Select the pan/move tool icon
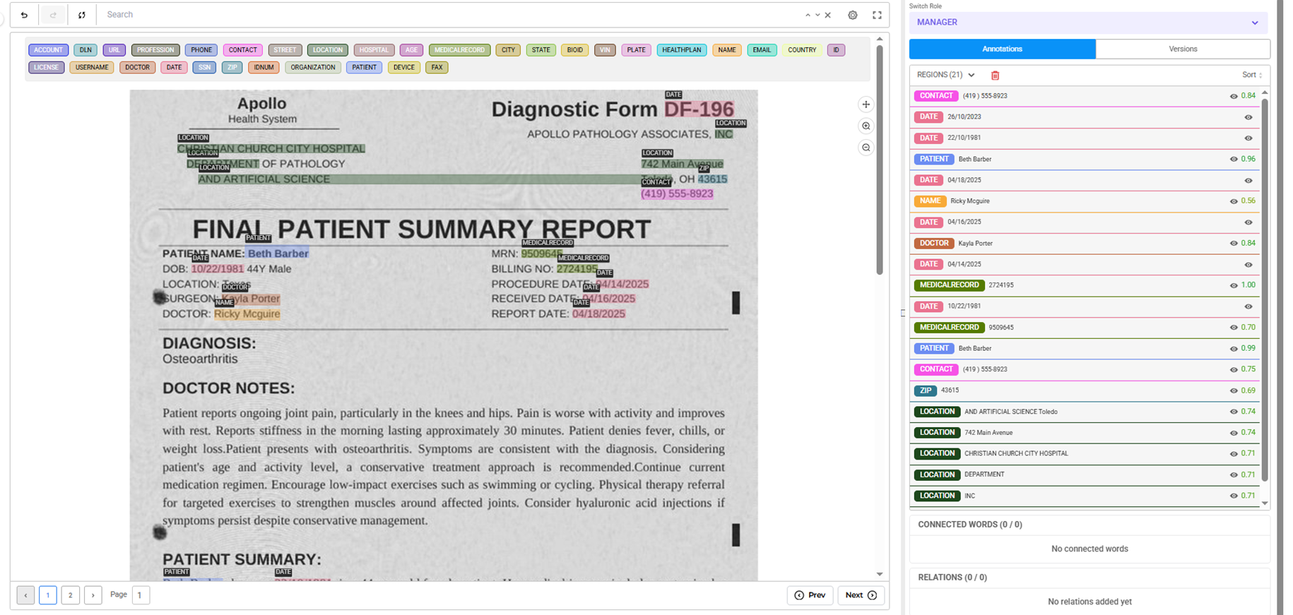This screenshot has width=1293, height=615. coord(866,105)
